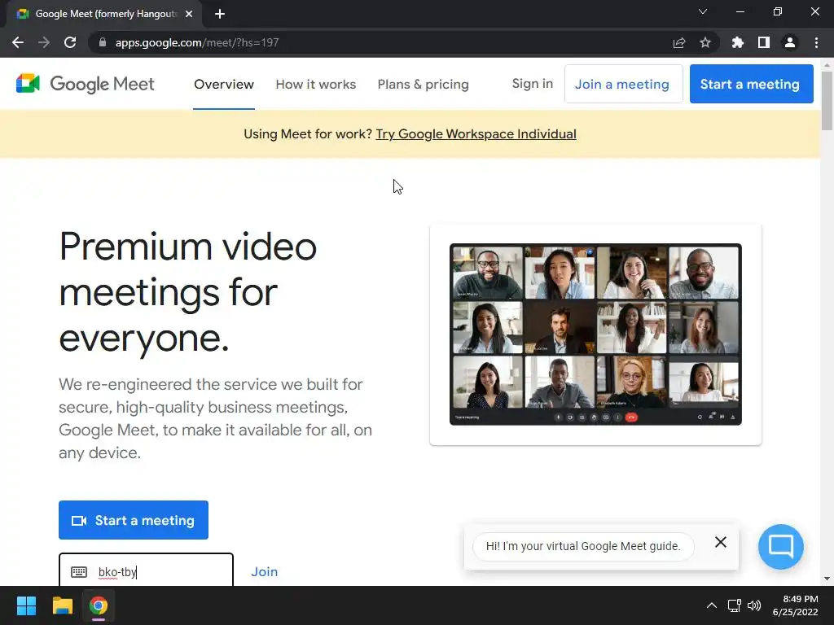Open File Explorer from taskbar

(62, 605)
